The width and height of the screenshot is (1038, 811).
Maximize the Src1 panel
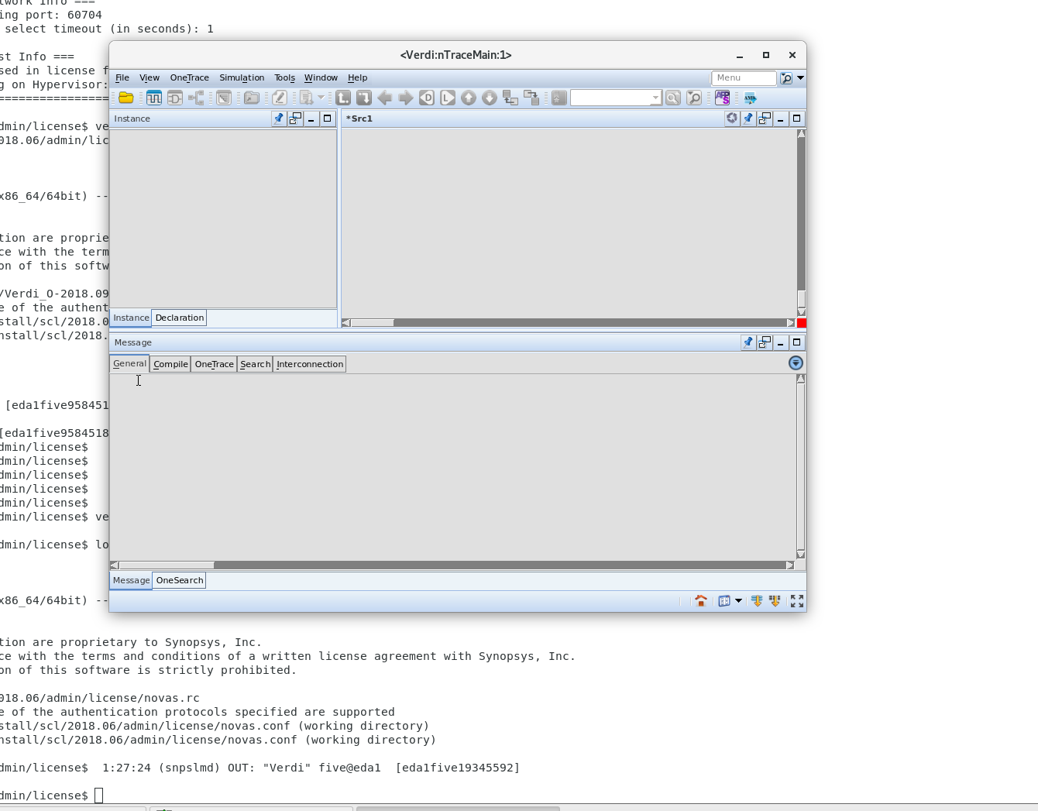[x=796, y=119]
